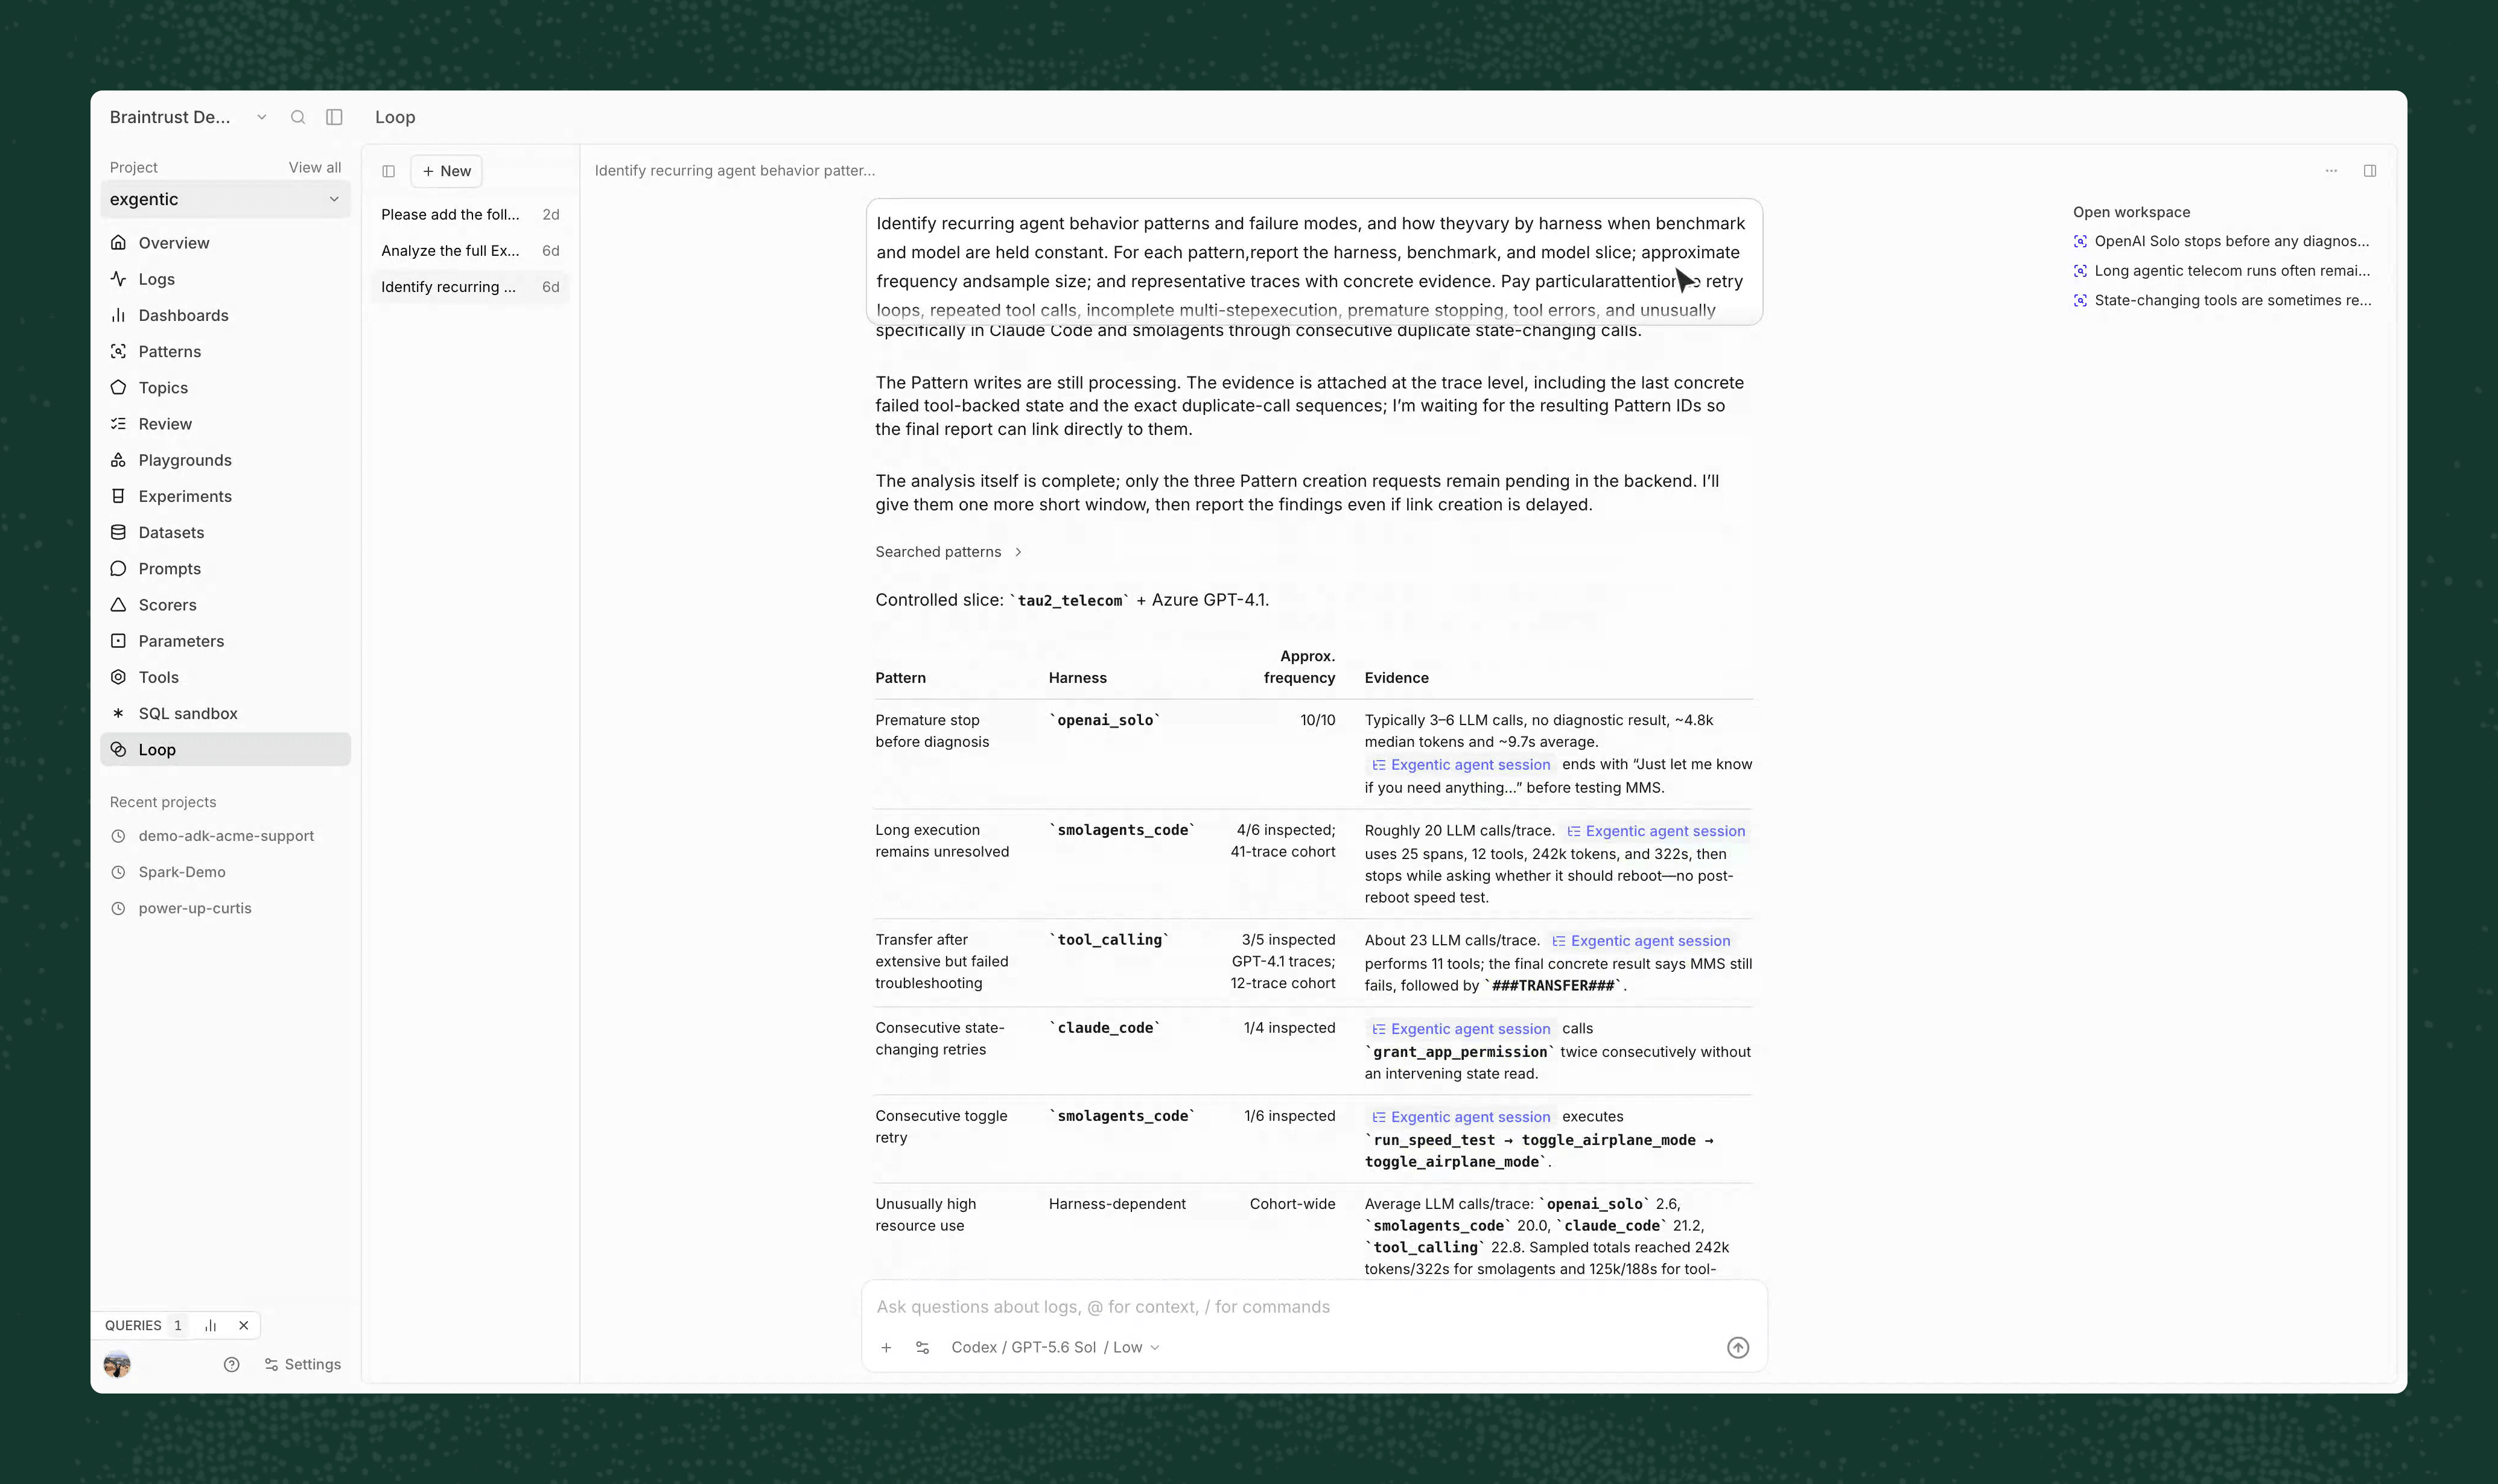Screen dimensions: 2498x1484
Task: Open Exgentic agent session link in Consecutive toggle retry row
Action: coord(1461,1117)
